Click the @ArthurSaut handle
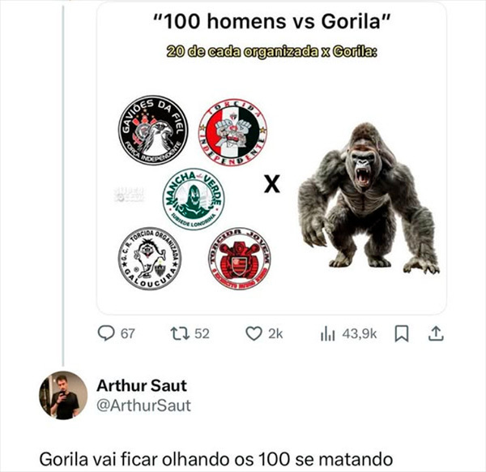This screenshot has height=472, width=486. coord(143,405)
